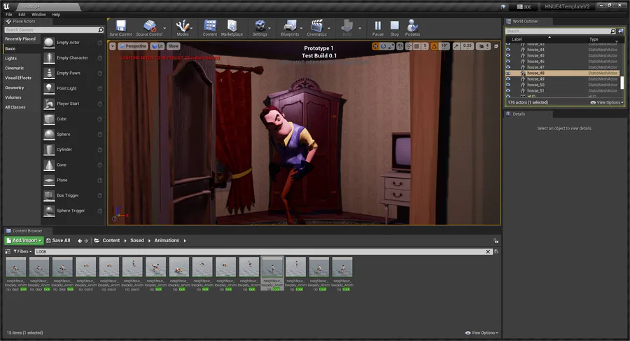
Task: Click the Add/Import button
Action: tap(24, 240)
